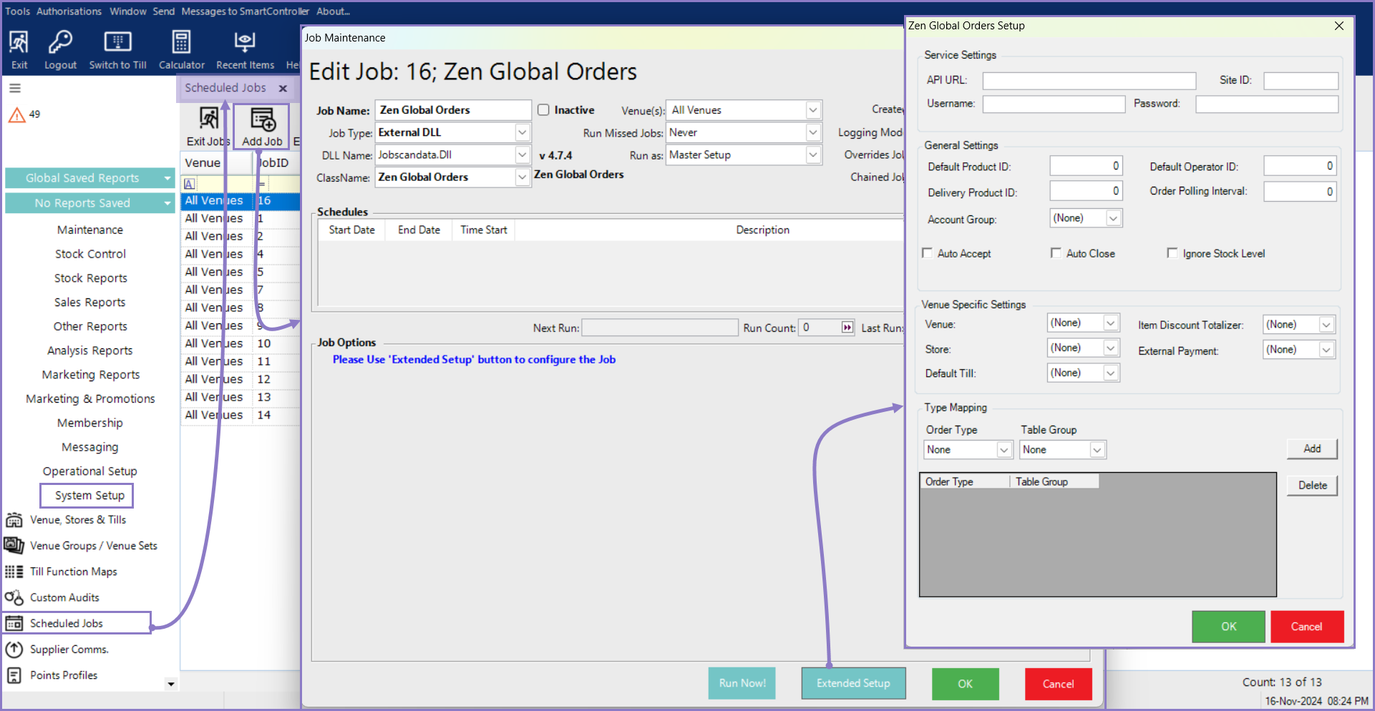Image resolution: width=1375 pixels, height=711 pixels.
Task: Click the Default Product ID field
Action: point(1086,166)
